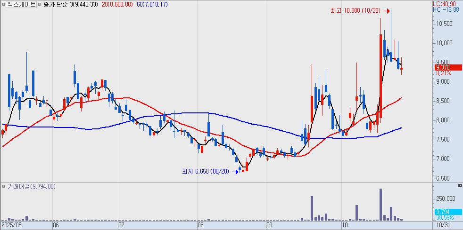
Task: Click the 06 month axis label
Action: pyautogui.click(x=56, y=226)
